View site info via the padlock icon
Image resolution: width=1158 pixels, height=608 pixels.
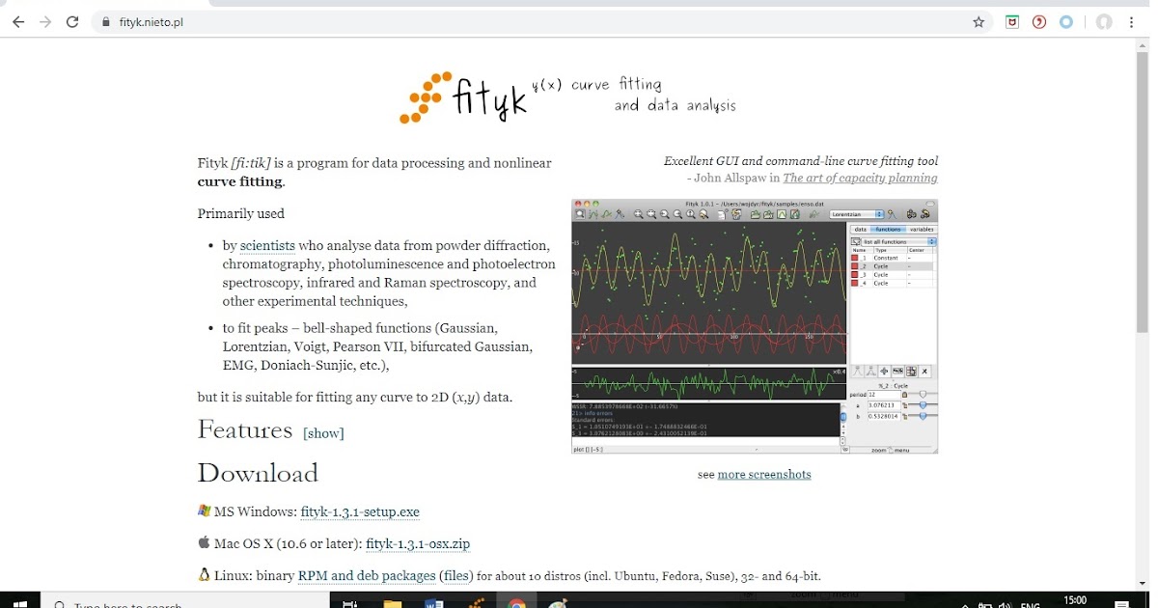pos(106,22)
